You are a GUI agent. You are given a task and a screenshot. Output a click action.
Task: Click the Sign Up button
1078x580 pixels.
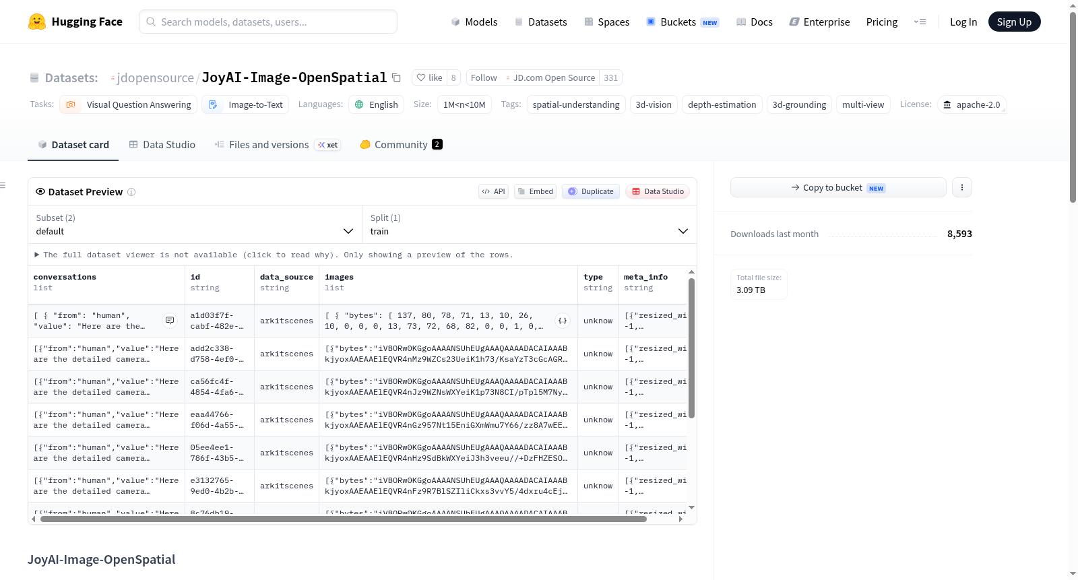click(x=1014, y=22)
